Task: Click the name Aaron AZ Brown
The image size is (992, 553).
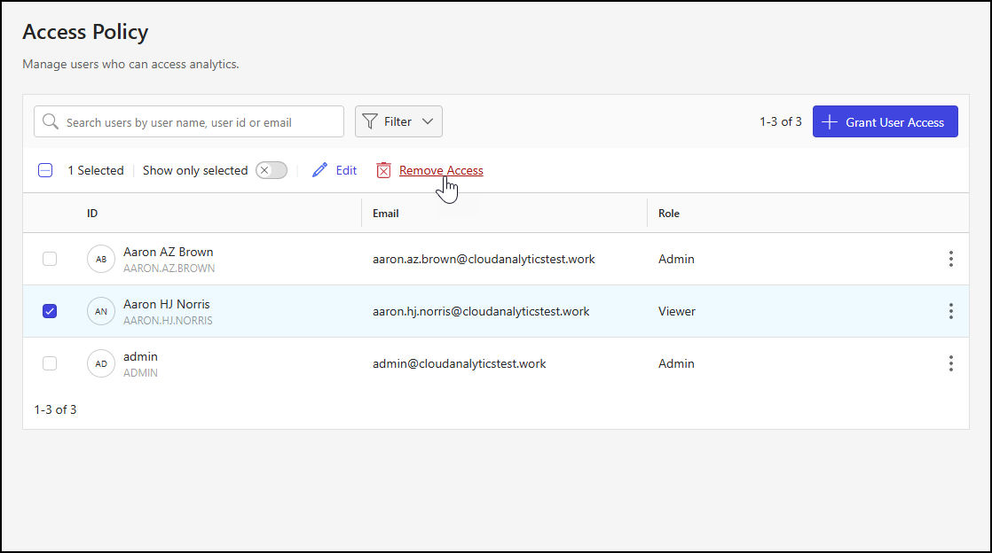Action: coord(169,252)
